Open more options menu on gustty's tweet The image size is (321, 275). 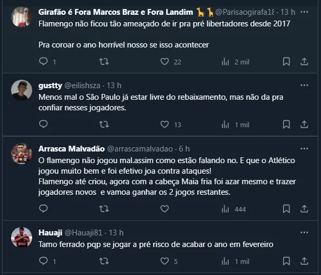304,85
